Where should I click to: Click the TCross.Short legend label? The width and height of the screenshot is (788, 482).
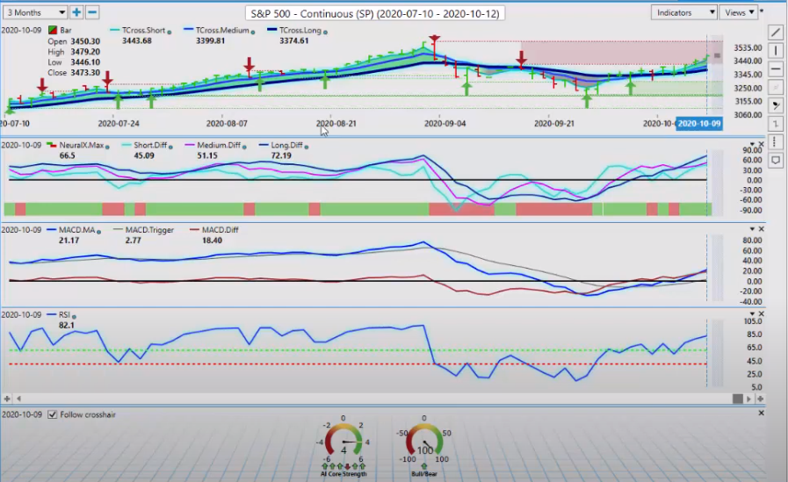point(144,30)
